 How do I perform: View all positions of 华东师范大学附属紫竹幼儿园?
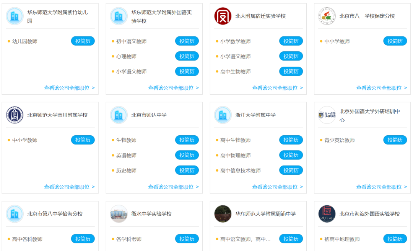tap(69, 88)
